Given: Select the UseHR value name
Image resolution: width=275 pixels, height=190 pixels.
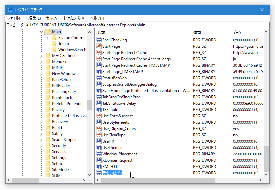Looking at the screenshot, I should (x=108, y=141).
